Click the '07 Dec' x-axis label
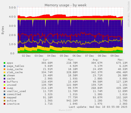This screenshot has height=113, width=131. point(90,56)
